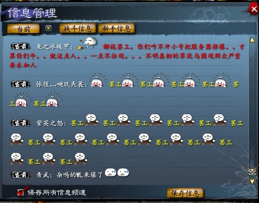Close the 信息管理 window
The height and width of the screenshot is (203, 259).
[x=254, y=9]
